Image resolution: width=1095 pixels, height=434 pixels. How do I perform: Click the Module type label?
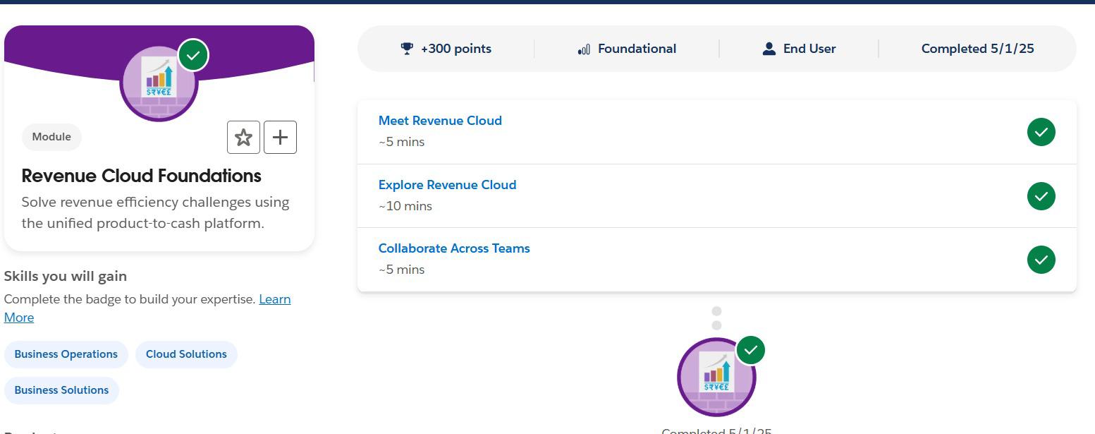point(51,137)
